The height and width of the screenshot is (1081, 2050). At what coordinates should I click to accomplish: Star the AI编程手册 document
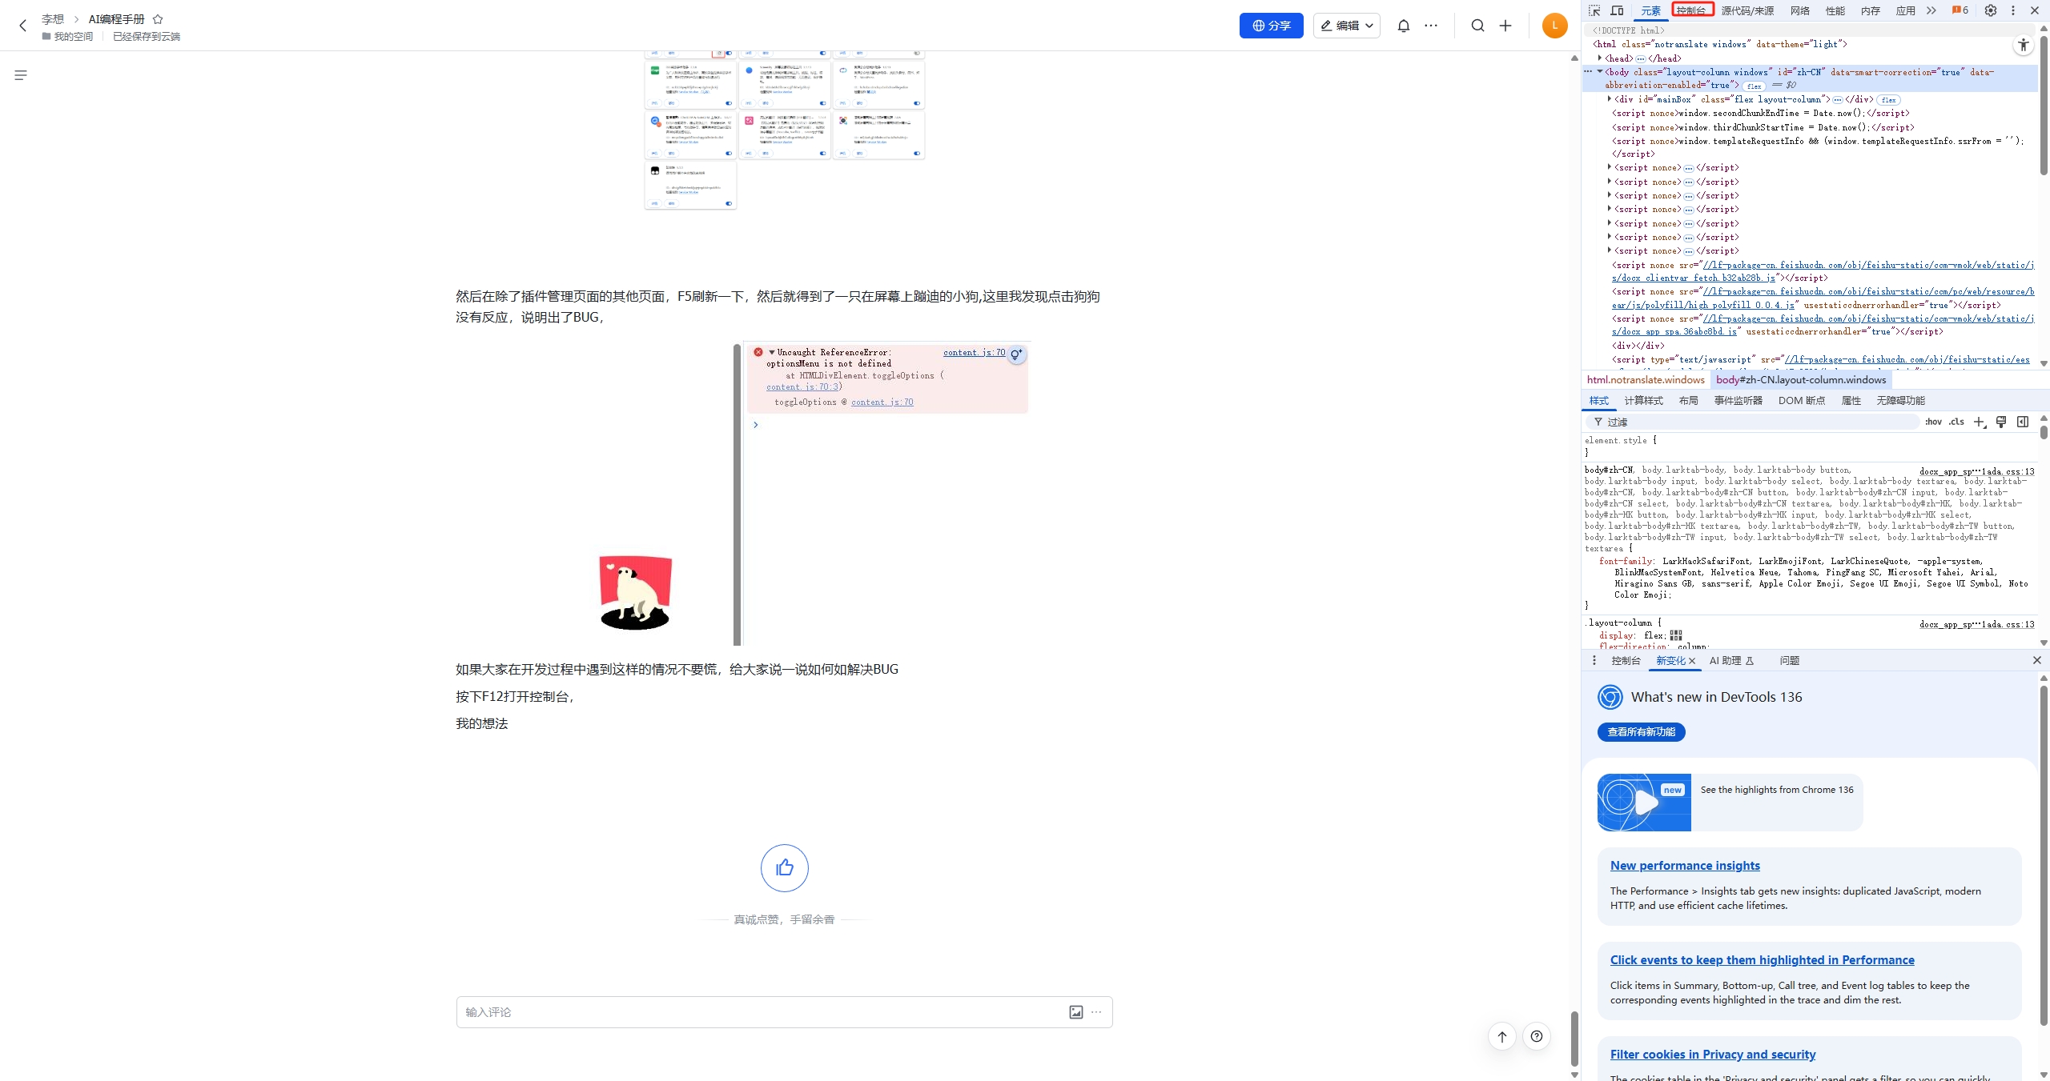pyautogui.click(x=158, y=19)
